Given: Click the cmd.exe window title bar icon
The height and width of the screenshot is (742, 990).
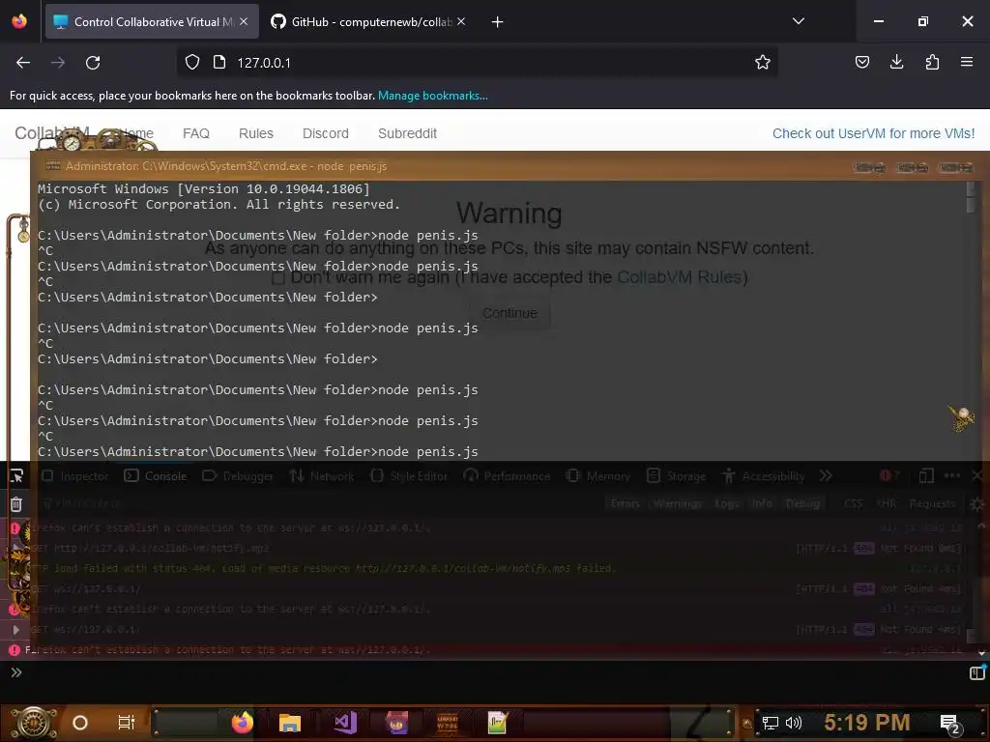Looking at the screenshot, I should [53, 166].
